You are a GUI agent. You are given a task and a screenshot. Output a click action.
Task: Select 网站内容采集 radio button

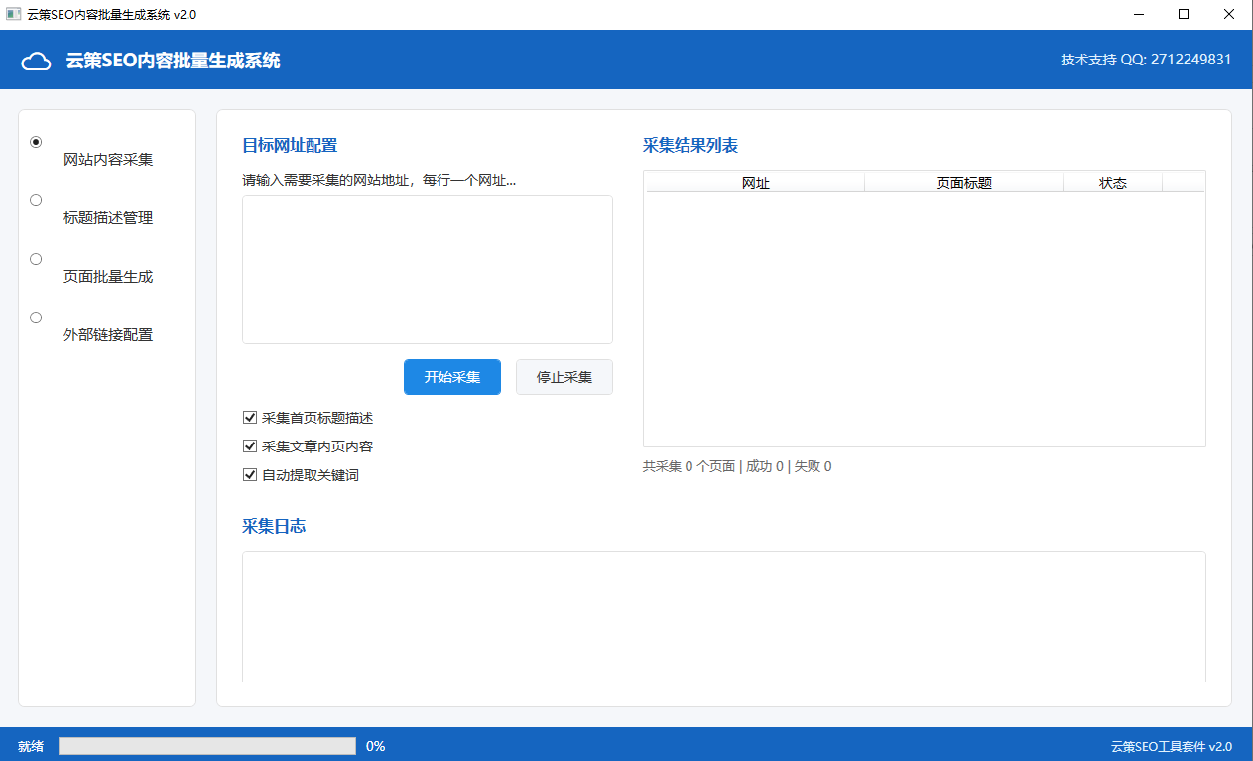(36, 142)
